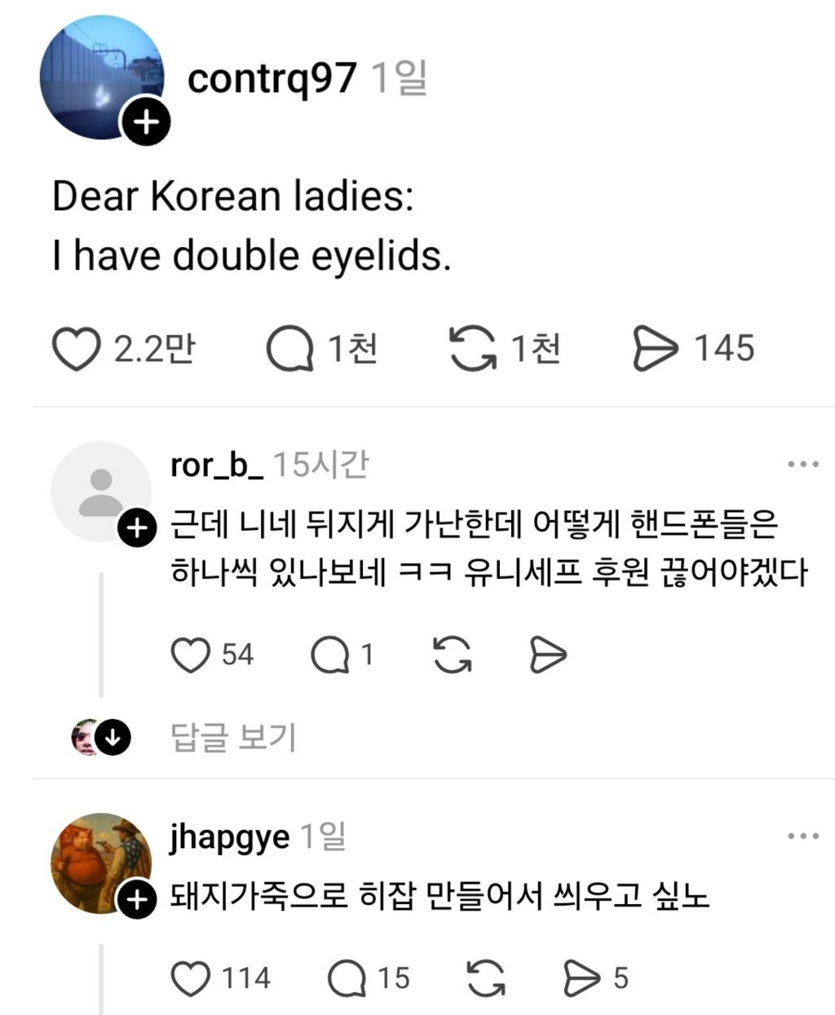Like the ror_b_ reply
Screen dimensions: 835x1015
[191, 655]
